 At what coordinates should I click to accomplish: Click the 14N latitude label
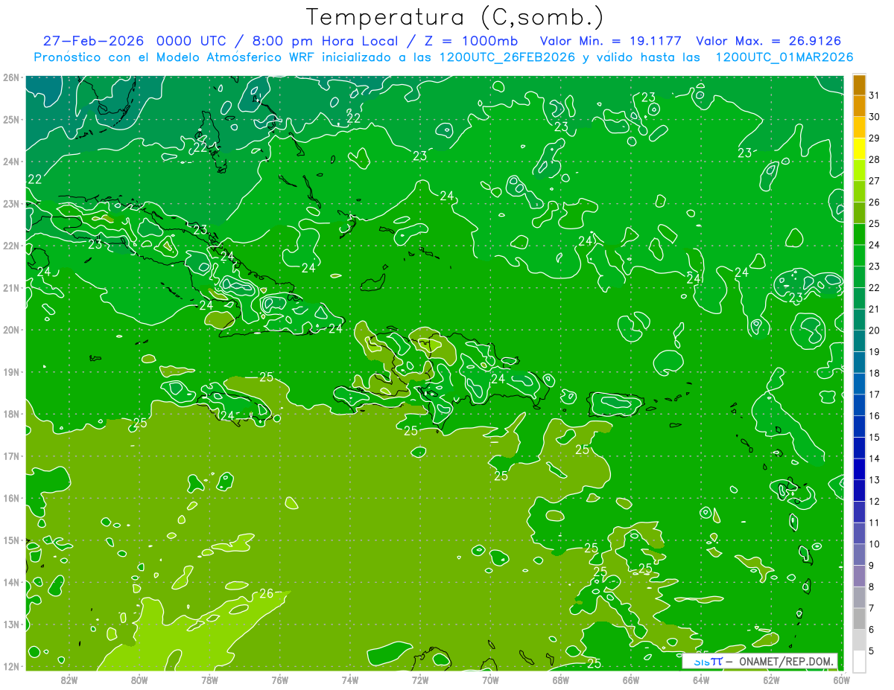click(x=11, y=582)
